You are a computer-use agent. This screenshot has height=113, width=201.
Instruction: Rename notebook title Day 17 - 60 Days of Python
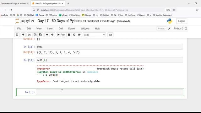click(x=59, y=21)
